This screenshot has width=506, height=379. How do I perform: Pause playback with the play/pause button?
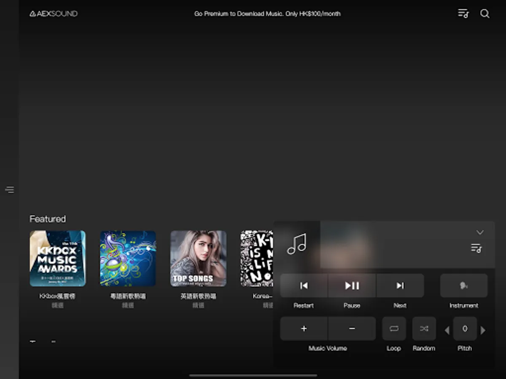352,286
